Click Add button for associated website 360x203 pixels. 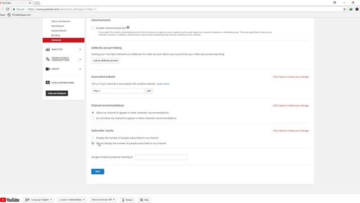pyautogui.click(x=148, y=91)
